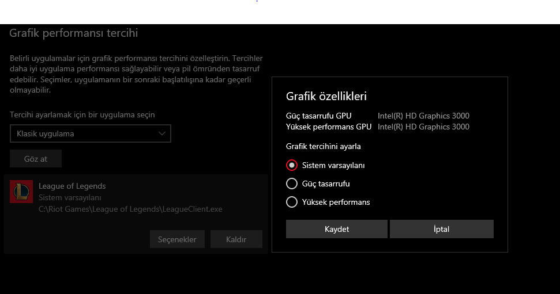Click the League of Legends app icon
The image size is (560, 294).
click(21, 192)
